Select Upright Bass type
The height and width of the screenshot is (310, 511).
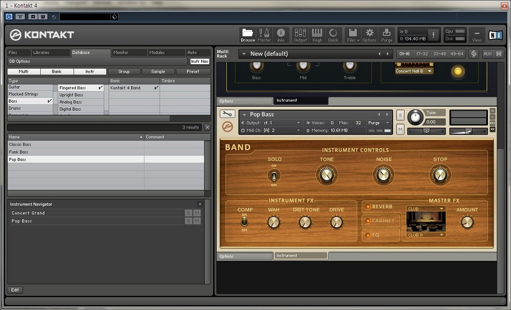[81, 95]
